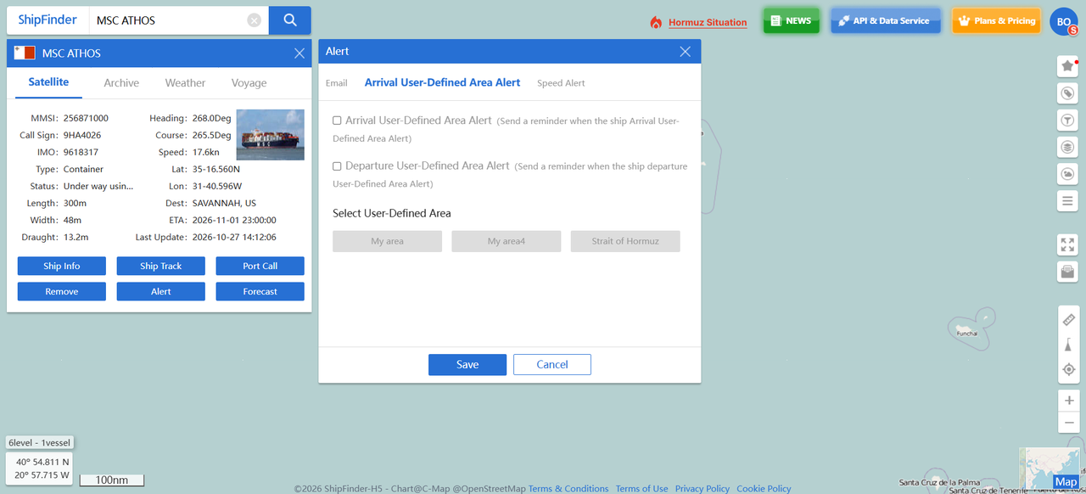Image resolution: width=1086 pixels, height=494 pixels.
Task: Open the toolbox briefcase icon
Action: click(1067, 272)
